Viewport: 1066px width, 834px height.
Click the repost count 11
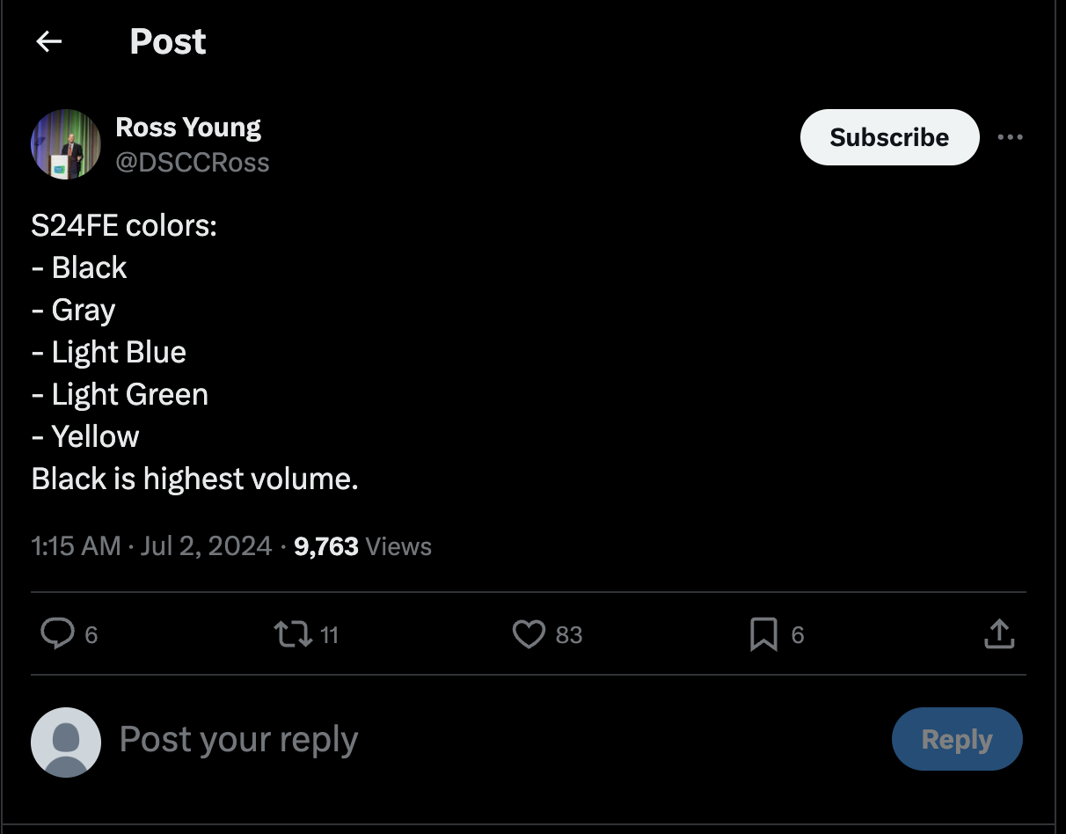[x=329, y=635]
